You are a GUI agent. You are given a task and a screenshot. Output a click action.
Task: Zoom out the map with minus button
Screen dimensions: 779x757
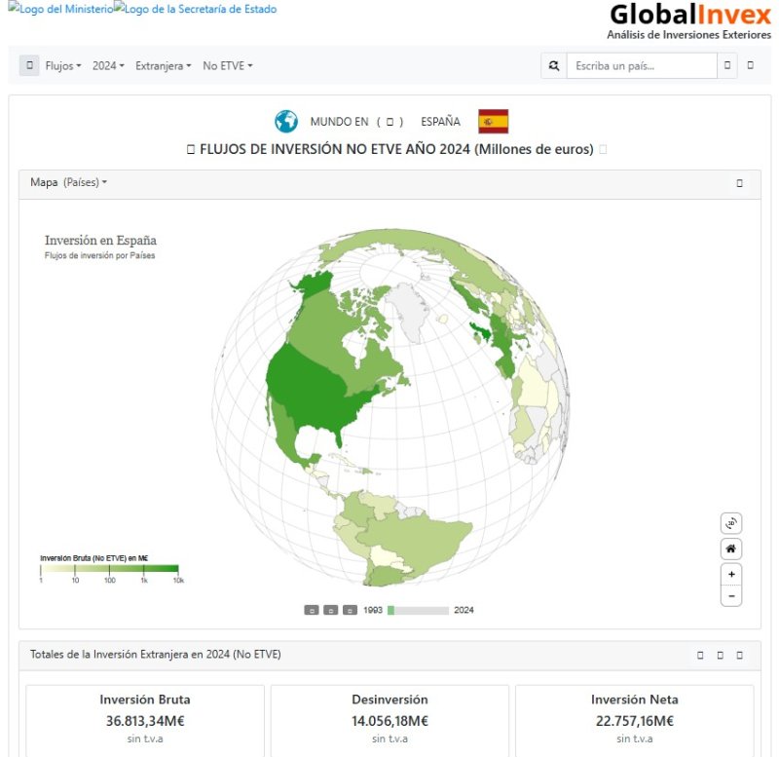[731, 596]
